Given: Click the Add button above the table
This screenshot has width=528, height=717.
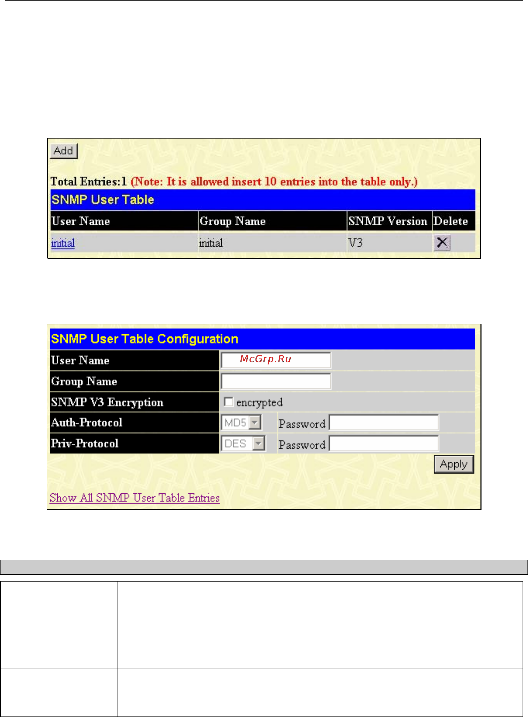Looking at the screenshot, I should 64,151.
